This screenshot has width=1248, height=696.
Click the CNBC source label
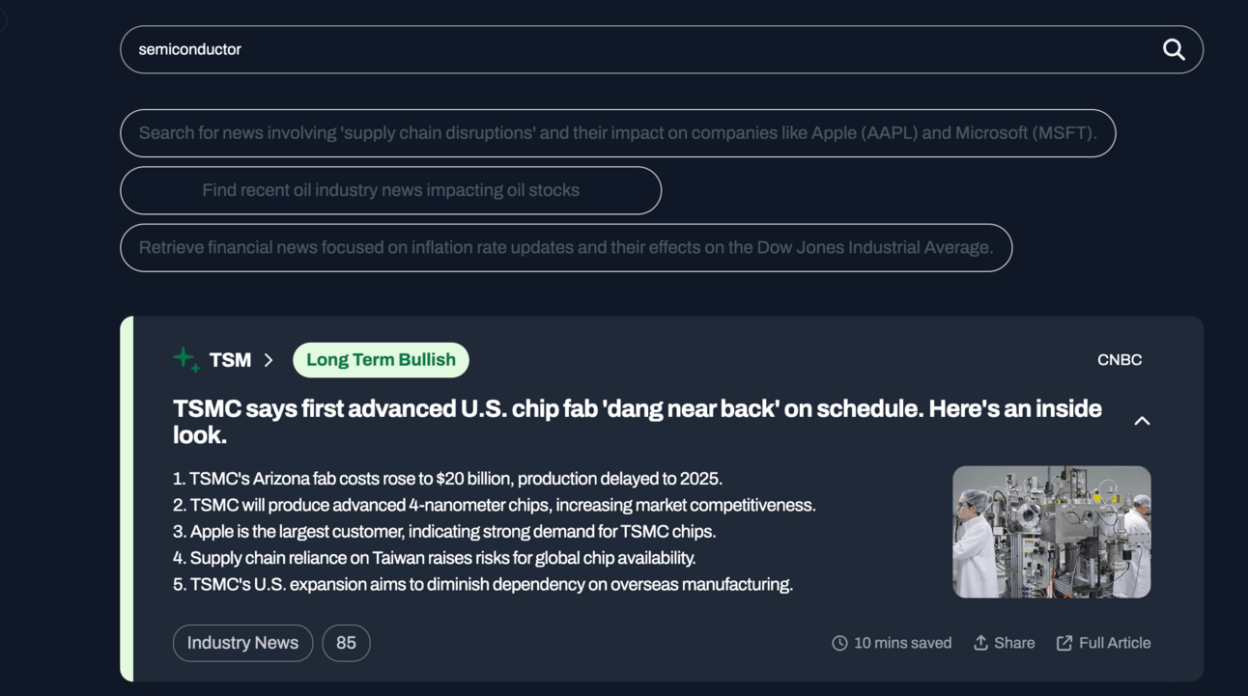tap(1120, 360)
